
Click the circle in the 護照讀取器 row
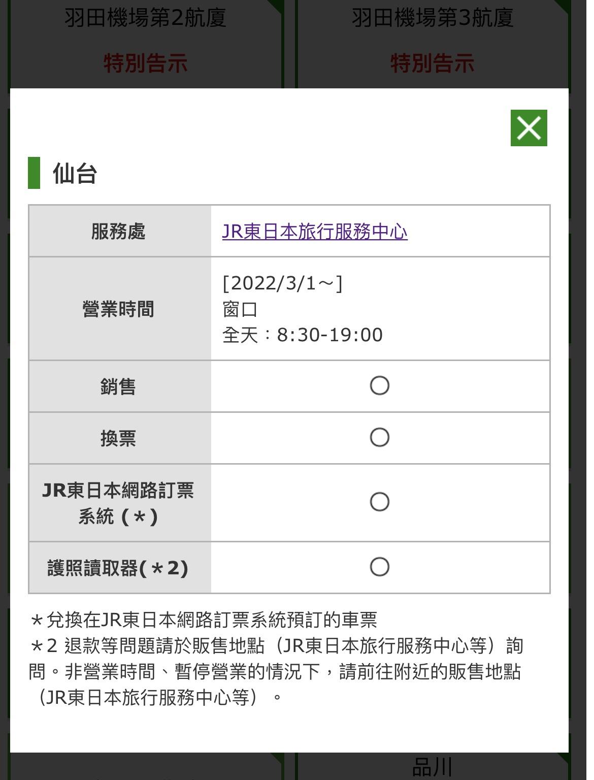(379, 567)
